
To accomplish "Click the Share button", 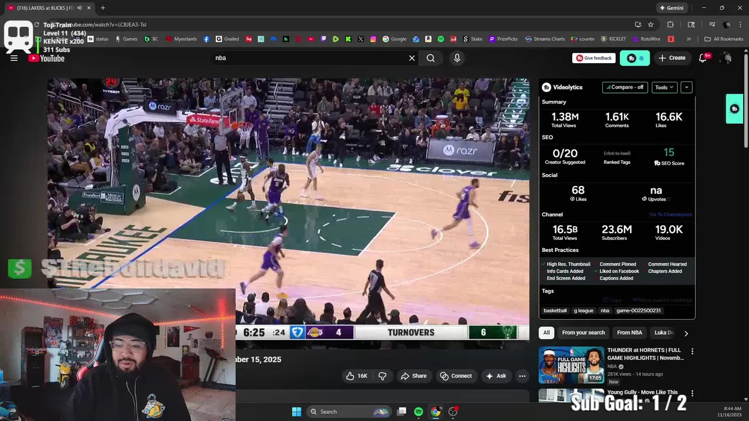I will [414, 376].
